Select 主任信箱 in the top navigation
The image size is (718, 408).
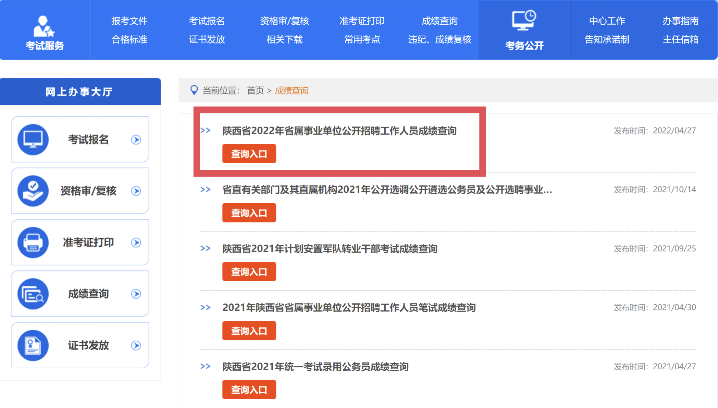coord(680,39)
